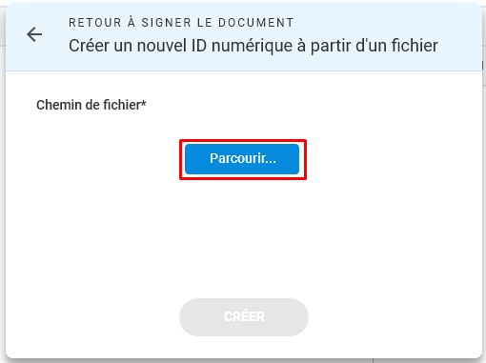This screenshot has height=363, width=486.
Task: Open file browser with Parcourir button
Action: tap(242, 159)
